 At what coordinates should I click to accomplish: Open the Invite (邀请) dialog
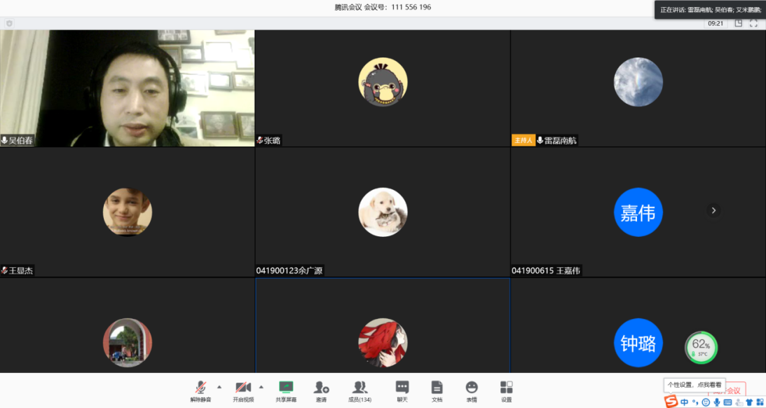[321, 390]
